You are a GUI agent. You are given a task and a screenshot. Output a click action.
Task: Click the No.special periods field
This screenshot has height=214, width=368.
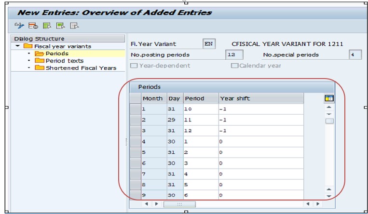[355, 54]
